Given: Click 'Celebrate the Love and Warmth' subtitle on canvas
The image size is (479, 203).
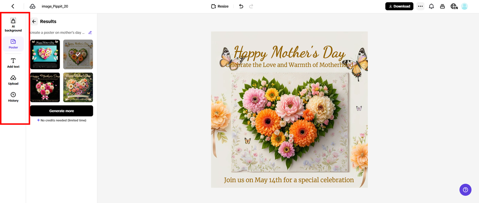Looking at the screenshot, I should pyautogui.click(x=289, y=65).
